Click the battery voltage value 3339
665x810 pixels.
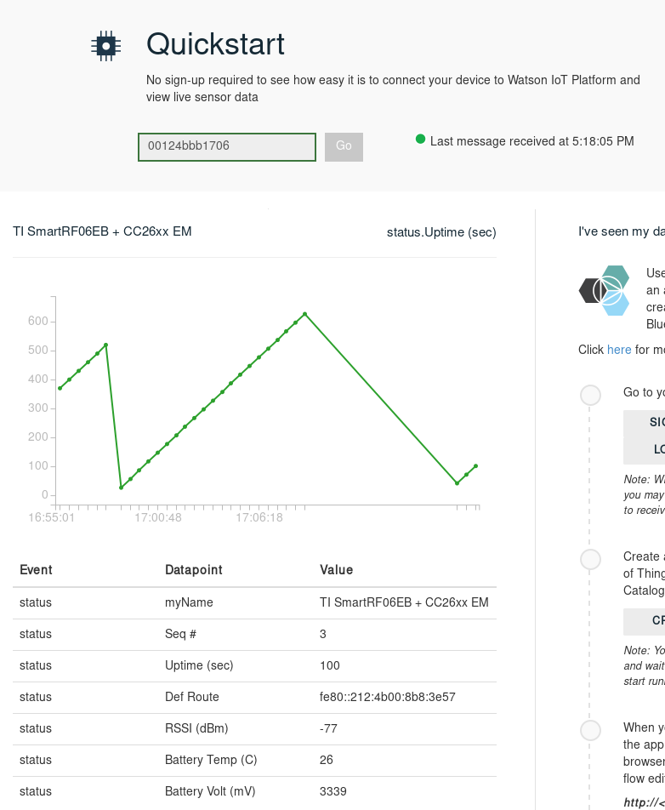tap(333, 791)
